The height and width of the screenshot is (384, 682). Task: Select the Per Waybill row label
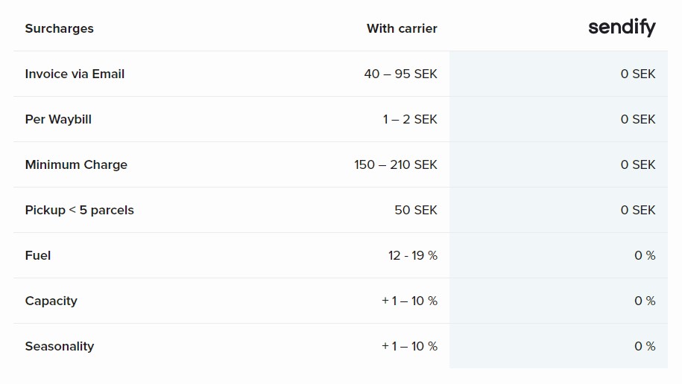(58, 120)
